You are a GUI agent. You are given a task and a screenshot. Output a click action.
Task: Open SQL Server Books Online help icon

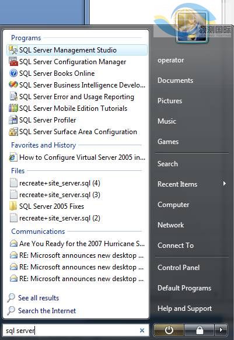13,73
